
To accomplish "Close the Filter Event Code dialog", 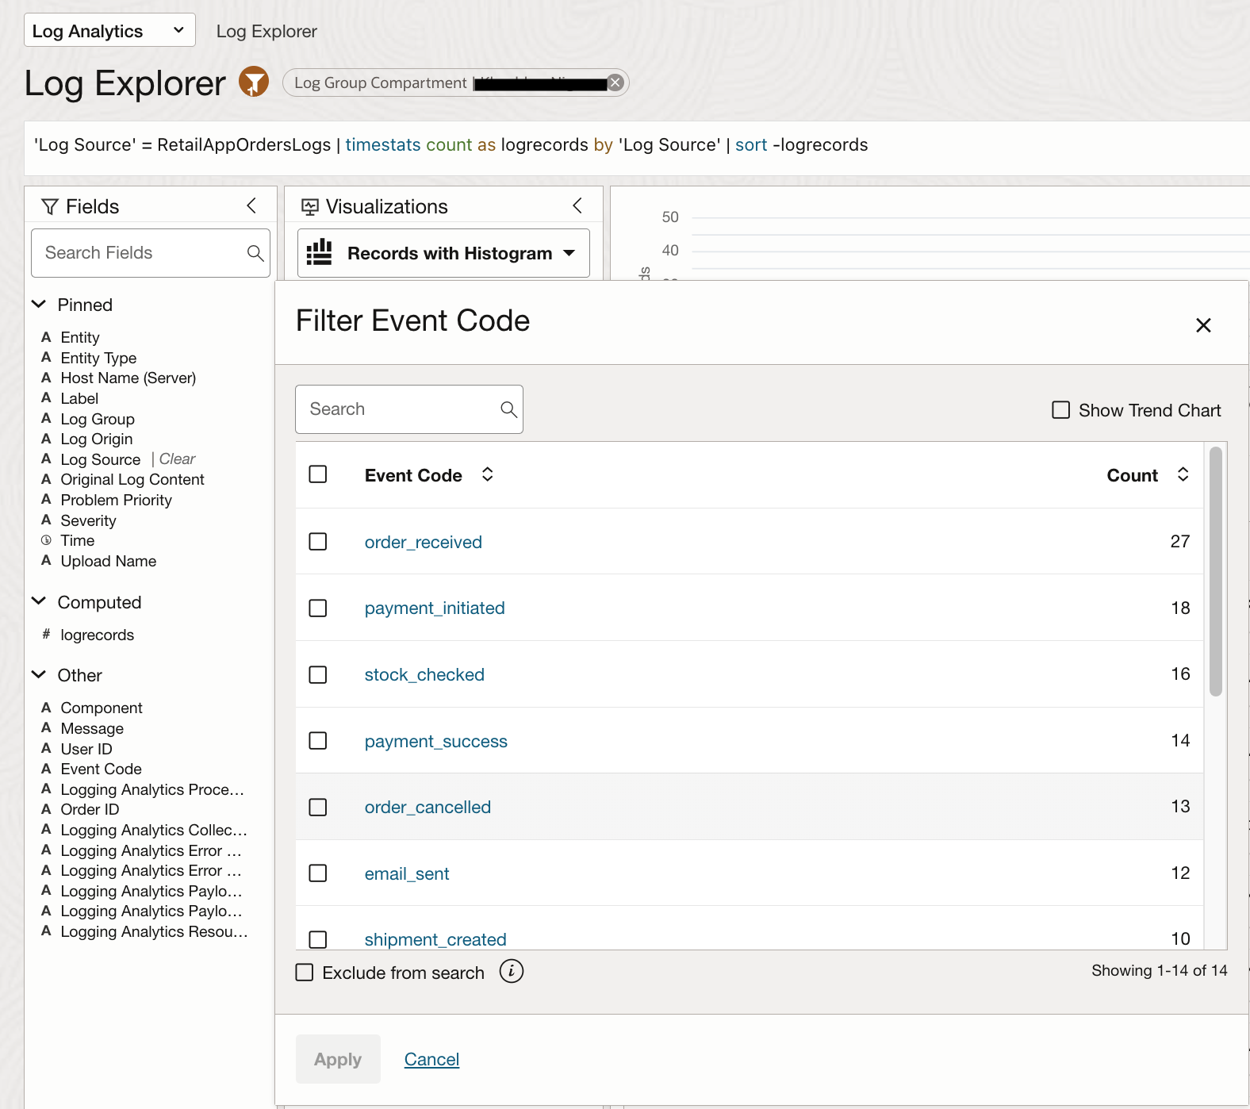I will [1203, 325].
